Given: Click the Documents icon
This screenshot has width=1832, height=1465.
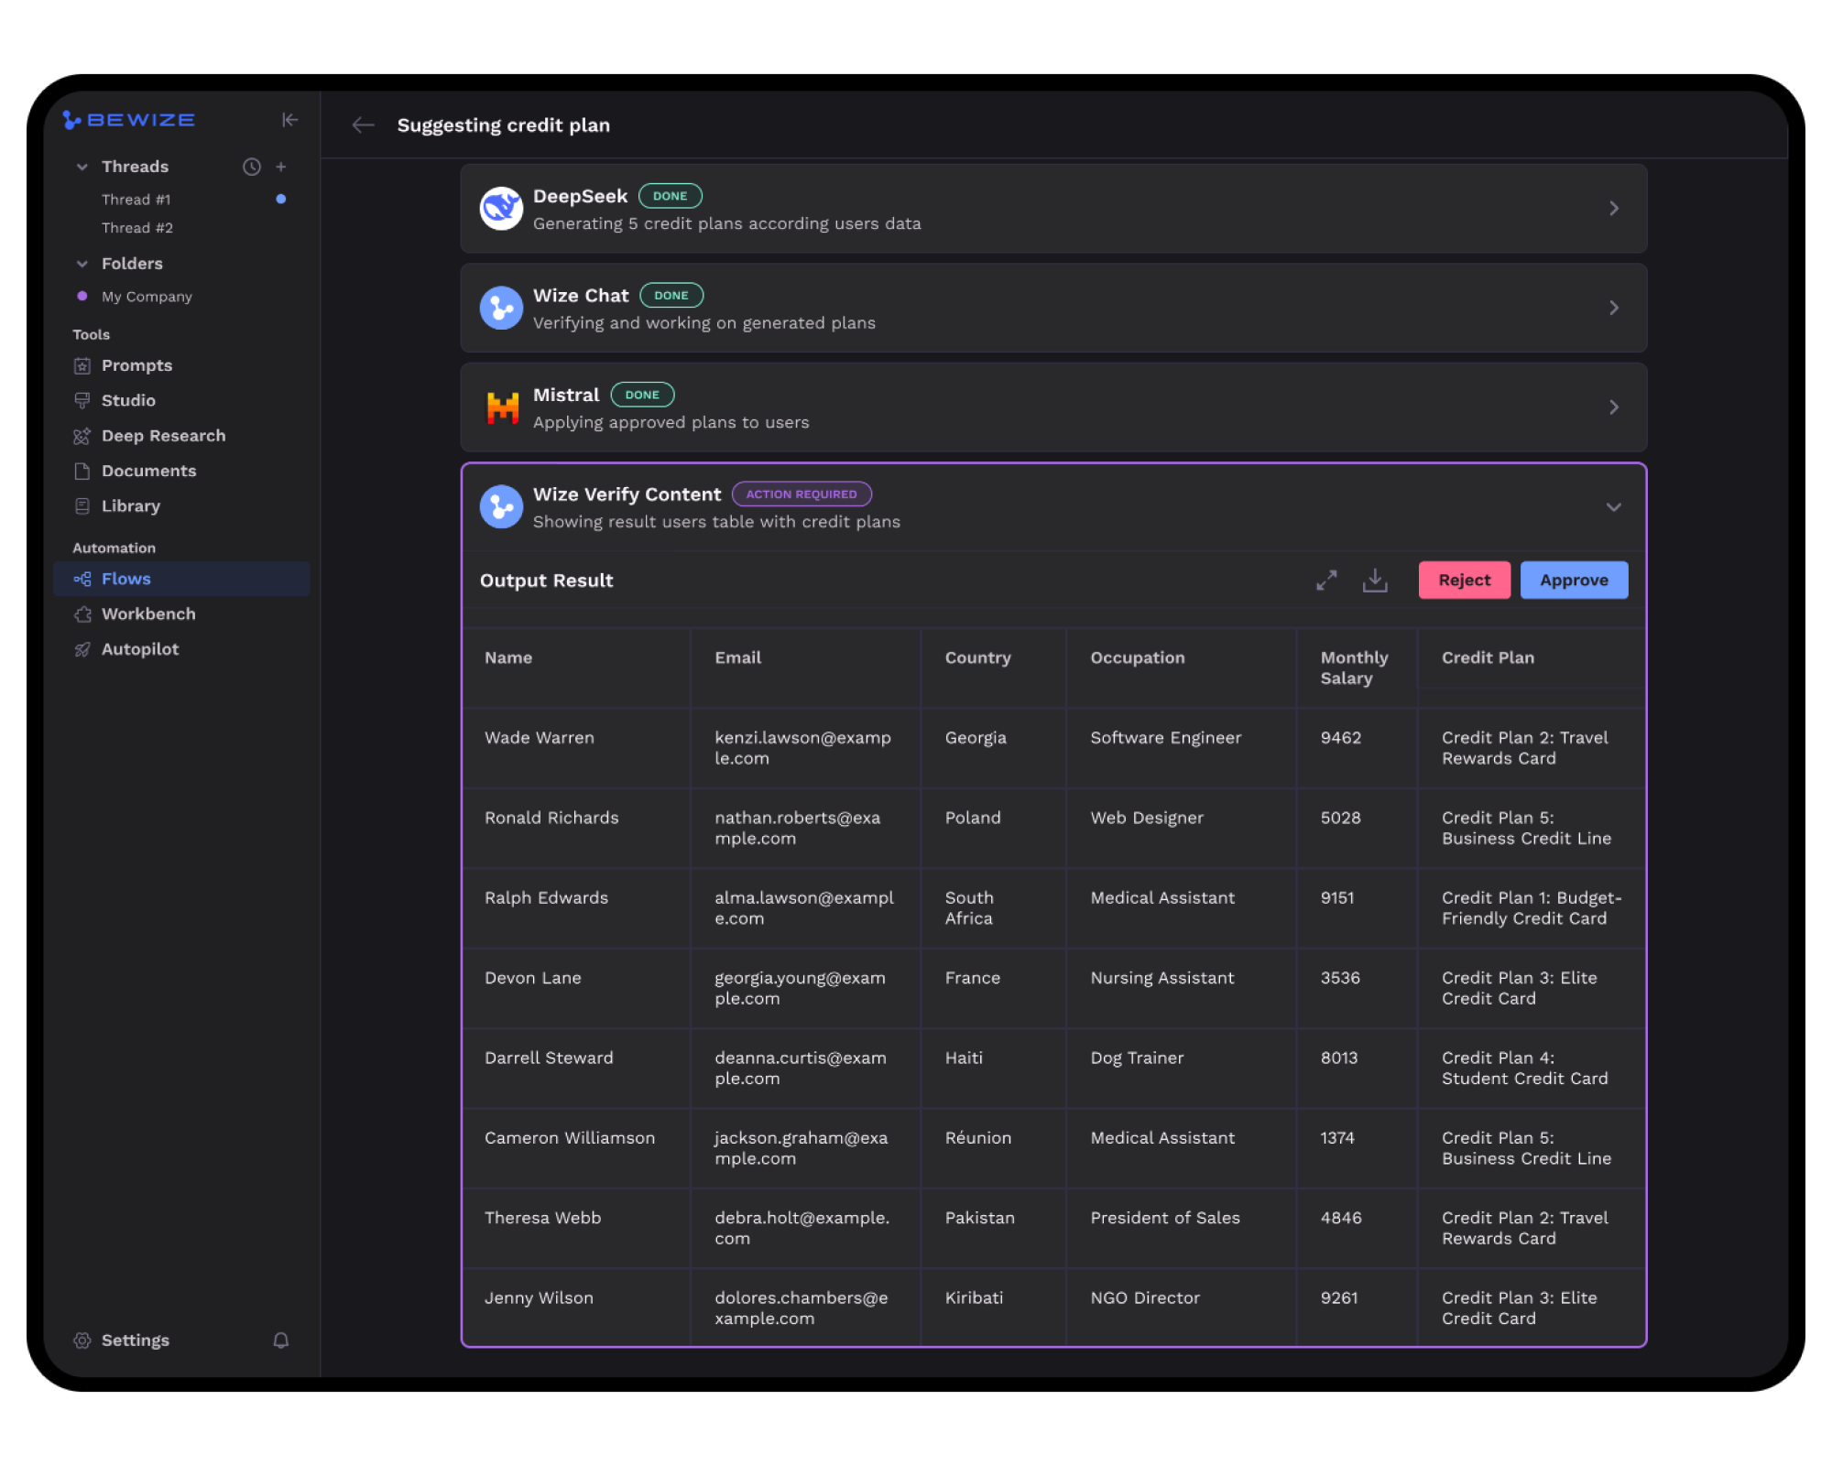Looking at the screenshot, I should 82,471.
